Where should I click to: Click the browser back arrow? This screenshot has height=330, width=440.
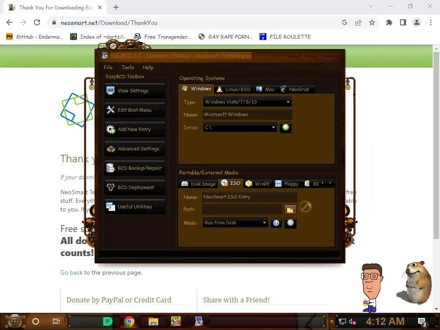coord(9,22)
